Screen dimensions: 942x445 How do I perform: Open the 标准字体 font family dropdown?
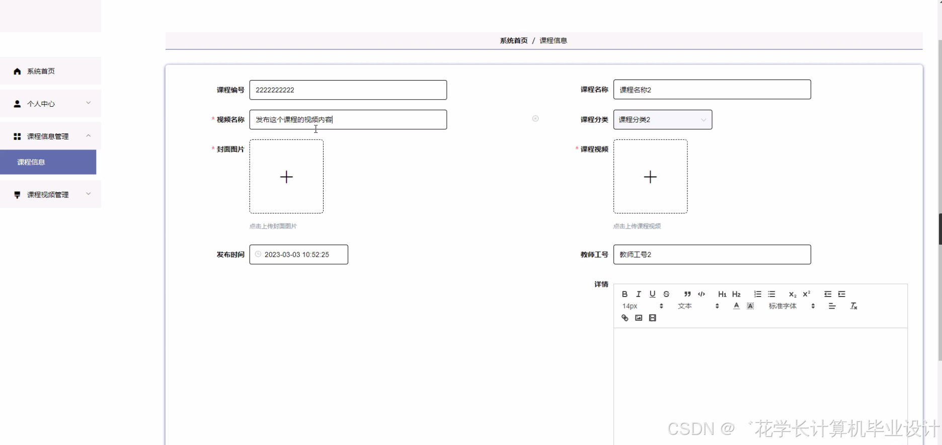click(792, 306)
